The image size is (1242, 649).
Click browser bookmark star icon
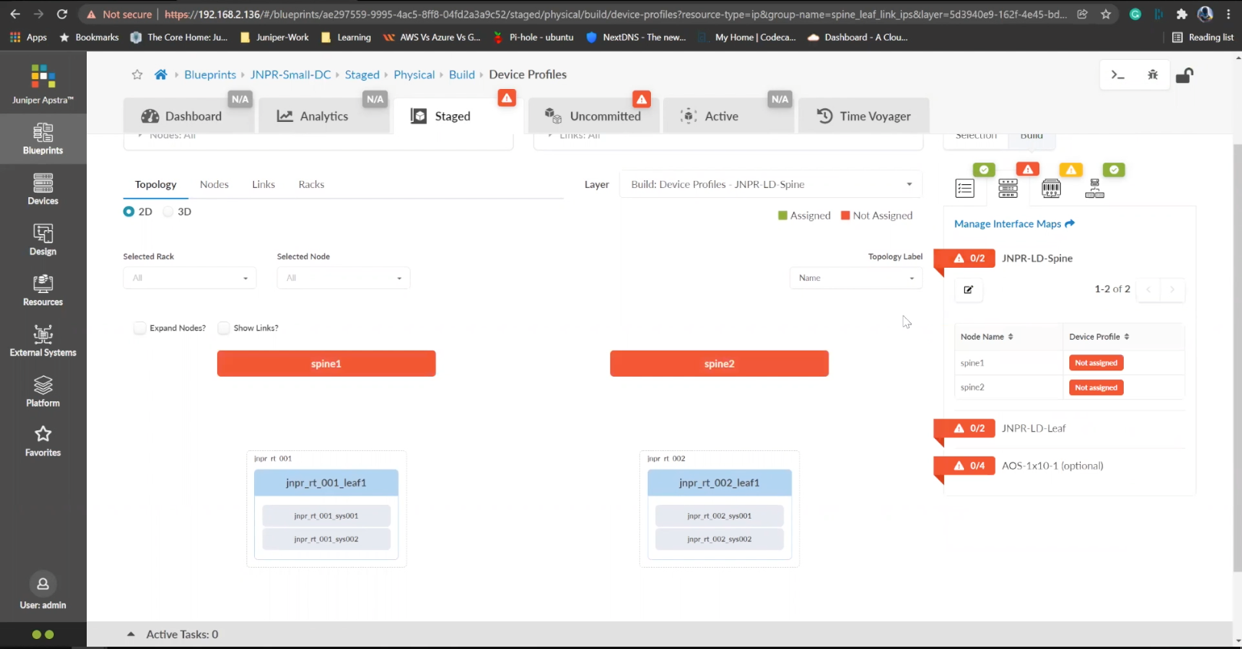(1106, 14)
